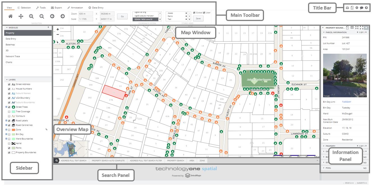
Task: Expand the Street Trees layer group
Action: click(6, 107)
